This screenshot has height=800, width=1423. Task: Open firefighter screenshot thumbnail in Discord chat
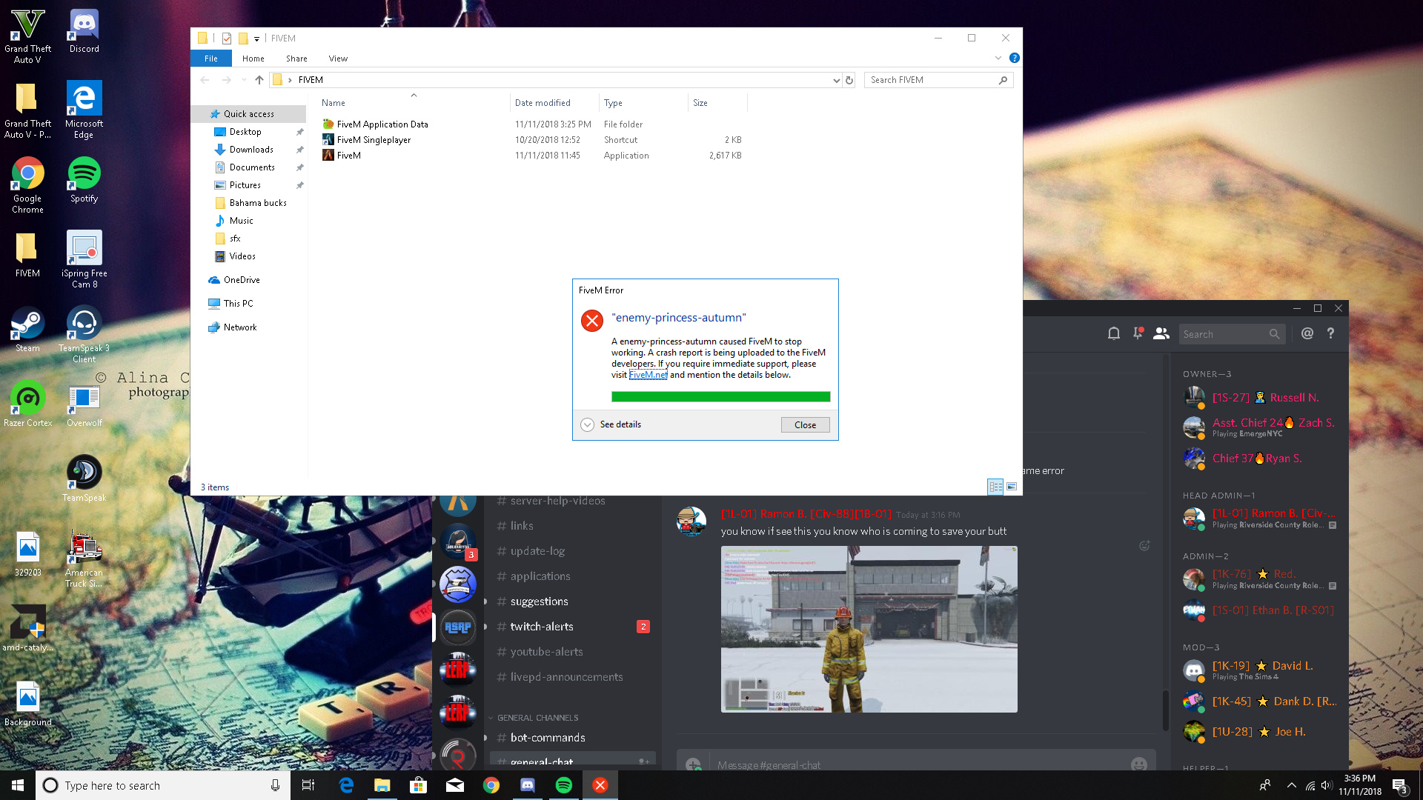coord(869,630)
